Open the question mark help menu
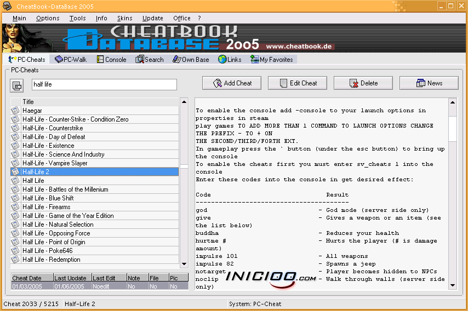The image size is (468, 311). click(199, 18)
